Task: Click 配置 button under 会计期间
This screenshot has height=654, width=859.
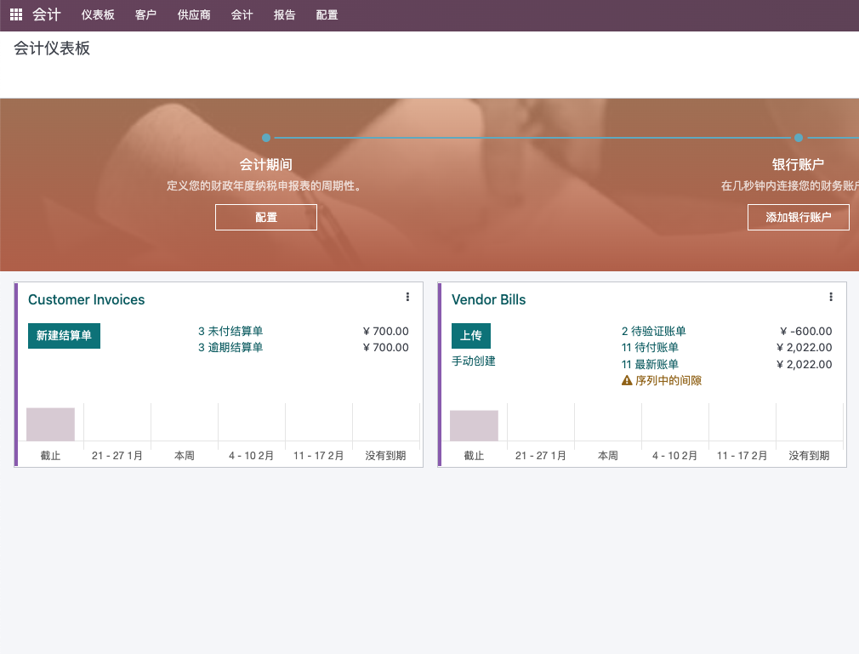Action: tap(266, 218)
